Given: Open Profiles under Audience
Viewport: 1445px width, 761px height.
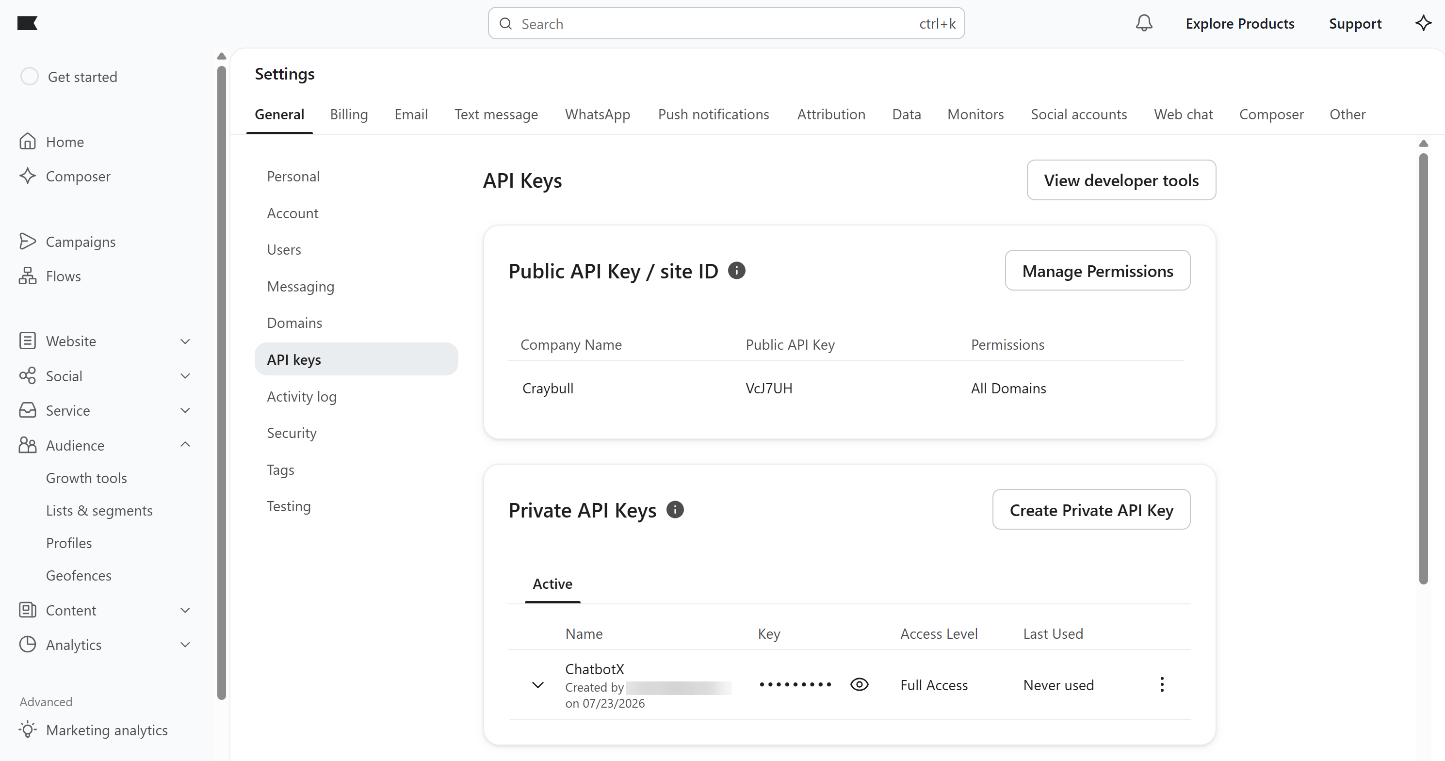Looking at the screenshot, I should (69, 543).
